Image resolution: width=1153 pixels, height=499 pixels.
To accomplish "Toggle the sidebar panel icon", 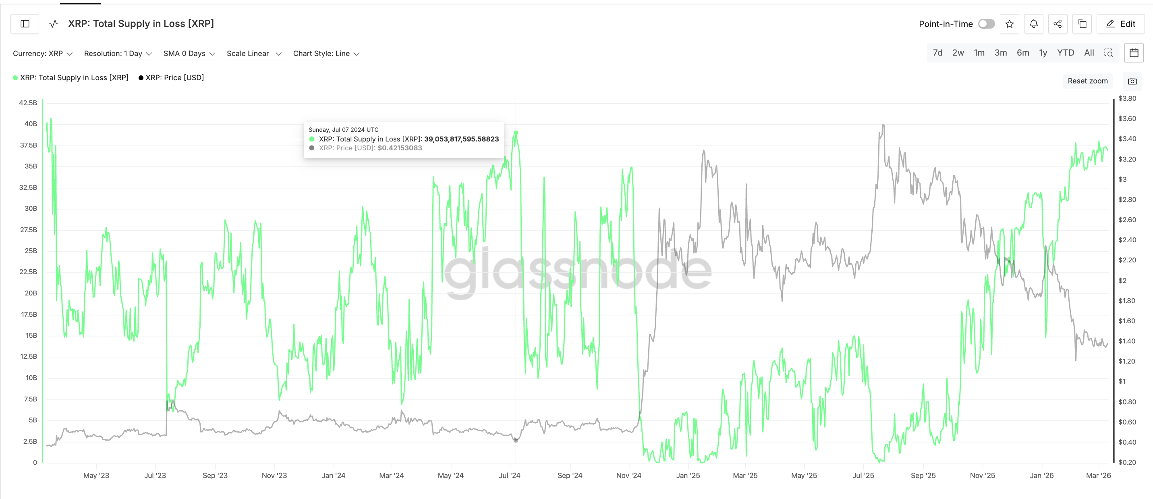I will click(25, 24).
